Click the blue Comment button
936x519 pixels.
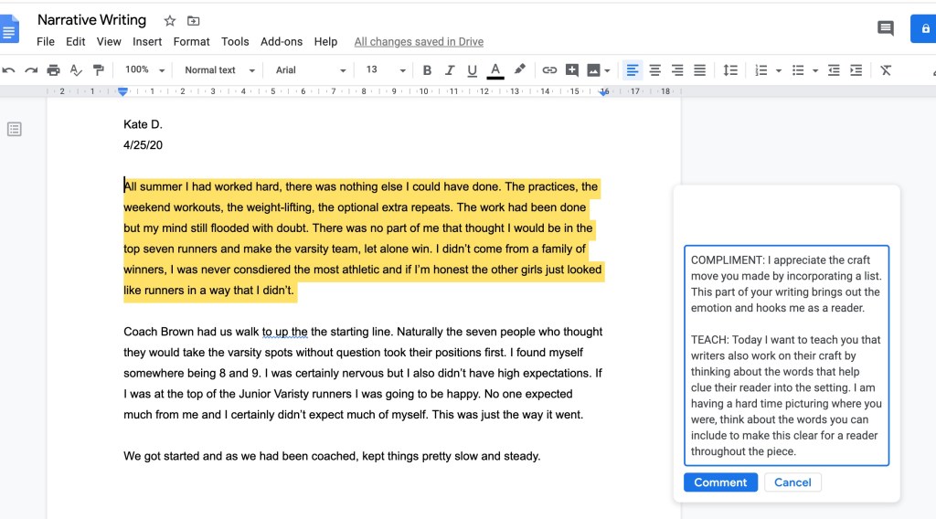point(719,482)
